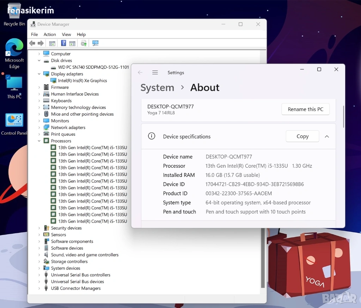Image resolution: width=361 pixels, height=308 pixels.
Task: Collapse the Processors tree node
Action: [39, 141]
